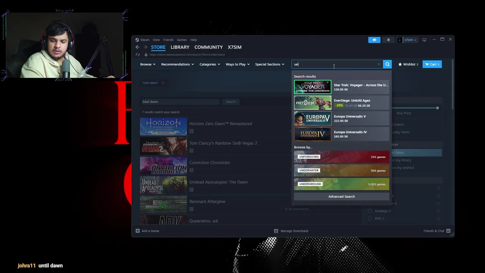Click the Add a Game plus icon
The width and height of the screenshot is (485, 273).
138,231
